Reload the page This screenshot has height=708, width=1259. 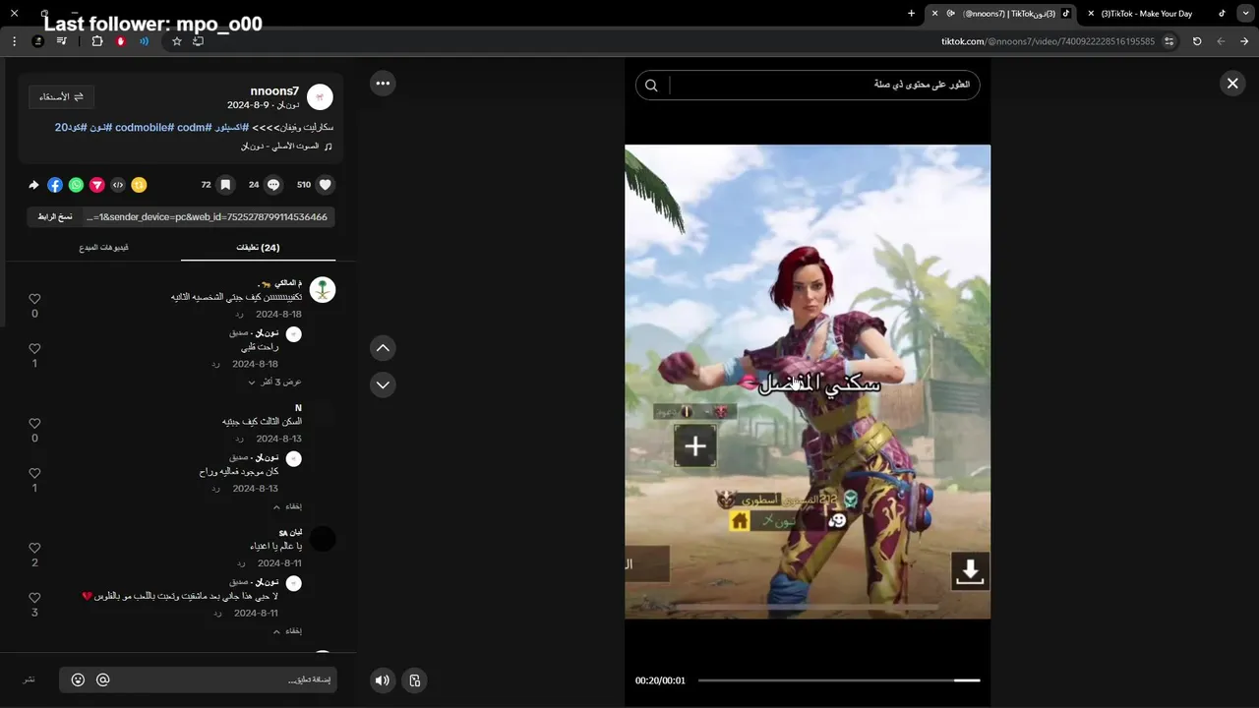coord(1197,41)
